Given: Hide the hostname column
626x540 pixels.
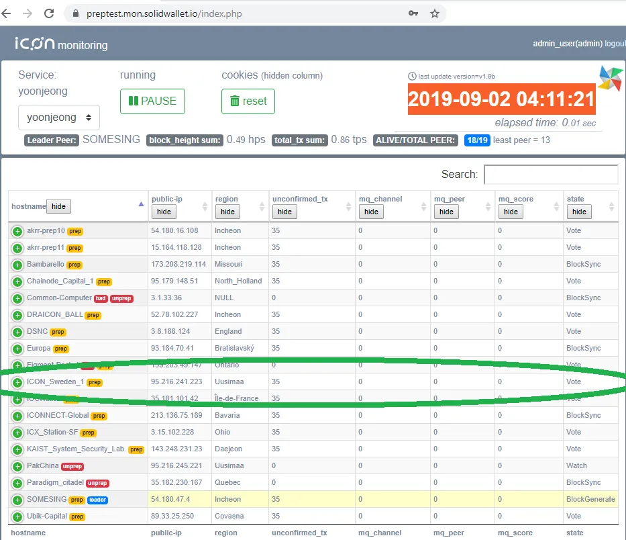Looking at the screenshot, I should point(58,206).
